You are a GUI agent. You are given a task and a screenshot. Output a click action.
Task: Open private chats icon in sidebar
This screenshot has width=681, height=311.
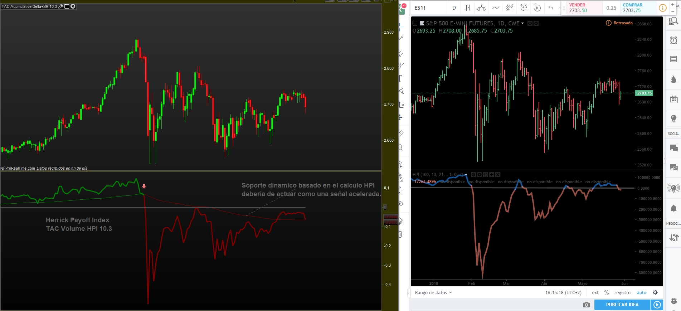tap(673, 167)
